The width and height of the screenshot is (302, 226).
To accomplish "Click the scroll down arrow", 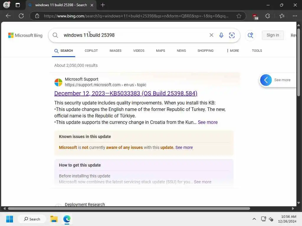I will click(298, 203).
